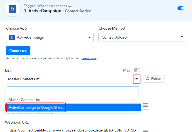Click the ActiveCampaign icon inside Choose App box
Image resolution: width=192 pixels, height=132 pixels.
(x=12, y=37)
